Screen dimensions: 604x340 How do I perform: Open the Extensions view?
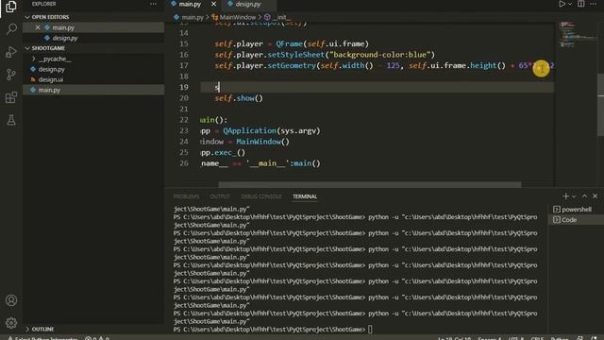11,97
